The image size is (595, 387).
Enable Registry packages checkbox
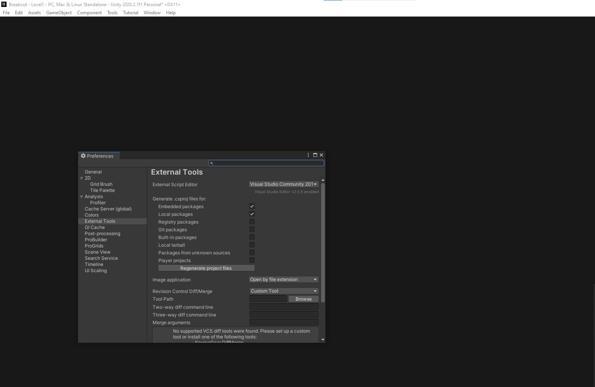252,222
